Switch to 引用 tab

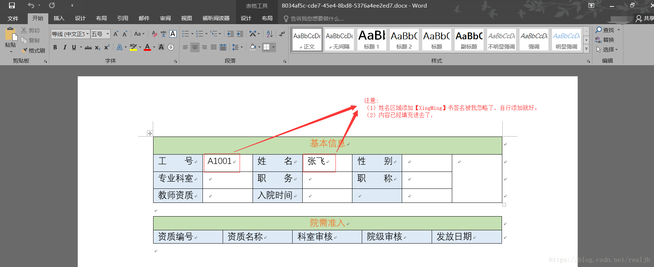[x=123, y=18]
